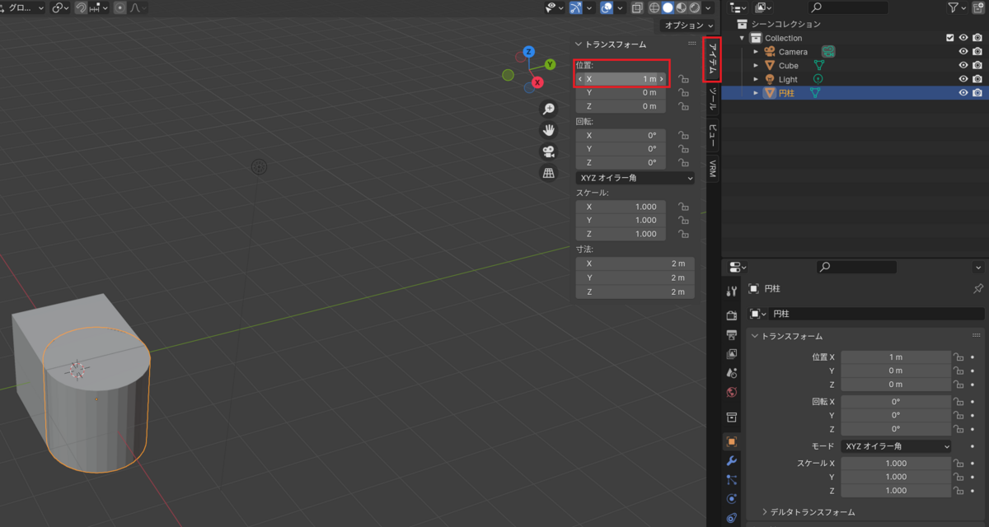
Task: Toggle proportional editing in header
Action: [120, 7]
